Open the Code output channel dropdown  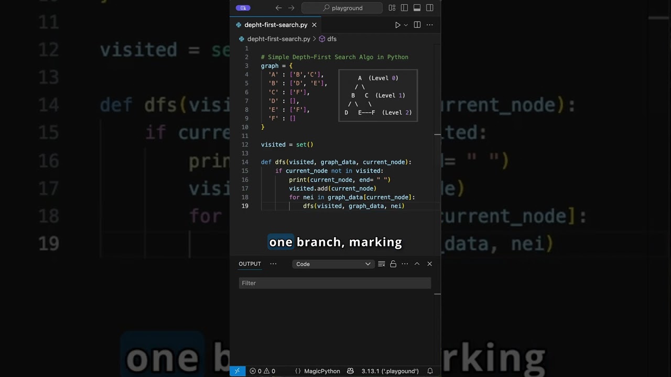point(333,264)
